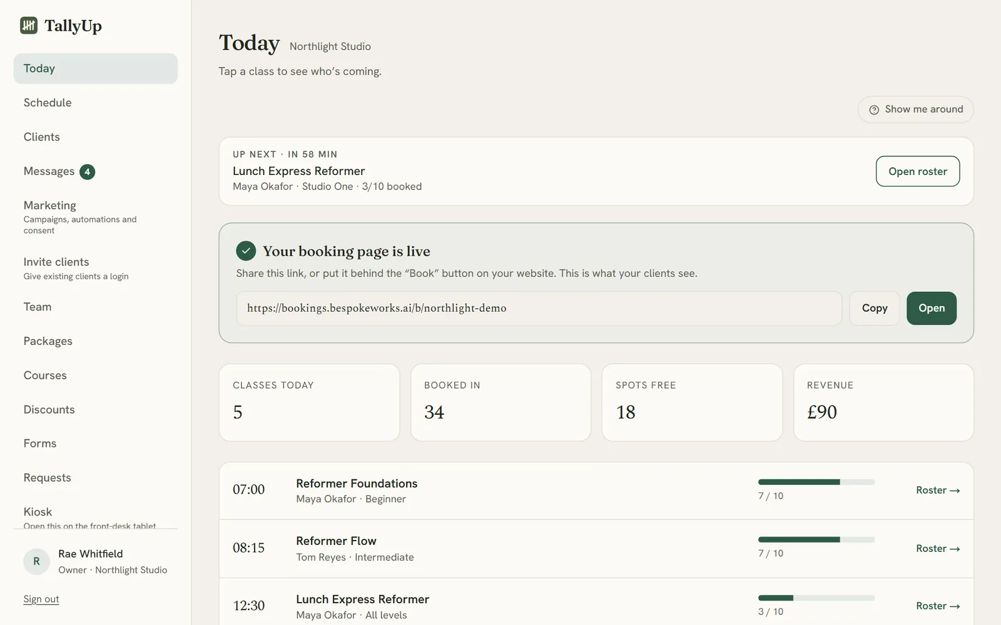This screenshot has height=625, width=1001.
Task: Click the Reformer Foundations capacity bar
Action: tap(816, 482)
